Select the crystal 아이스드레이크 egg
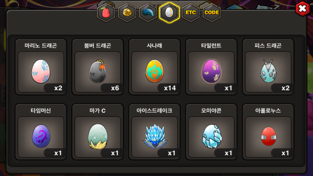This screenshot has height=176, width=313. (x=155, y=136)
